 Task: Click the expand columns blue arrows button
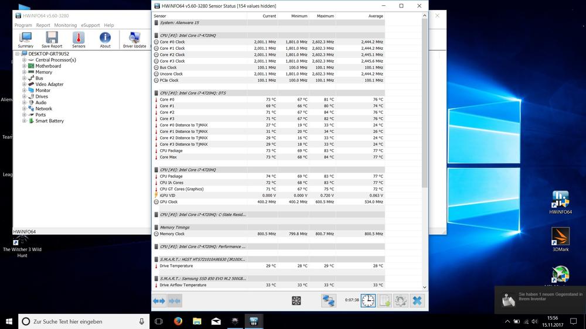coord(159,301)
